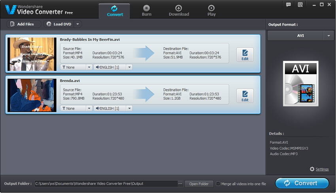Start conversion with the blue Convert button
The height and width of the screenshot is (193, 336).
(x=302, y=183)
